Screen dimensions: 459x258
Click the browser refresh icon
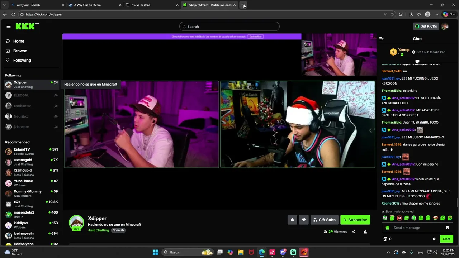[x=13, y=14]
